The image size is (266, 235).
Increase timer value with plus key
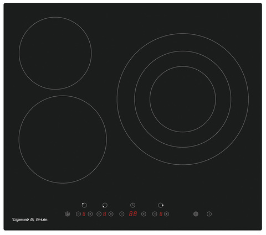(x=144, y=214)
